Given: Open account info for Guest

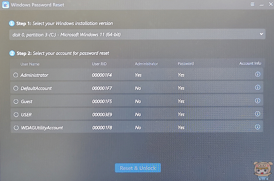Looking at the screenshot, I should [x=257, y=100].
